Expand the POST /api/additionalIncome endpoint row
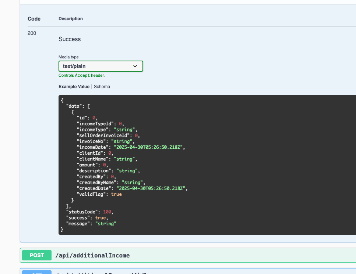Image resolution: width=356 pixels, height=274 pixels. [221, 255]
